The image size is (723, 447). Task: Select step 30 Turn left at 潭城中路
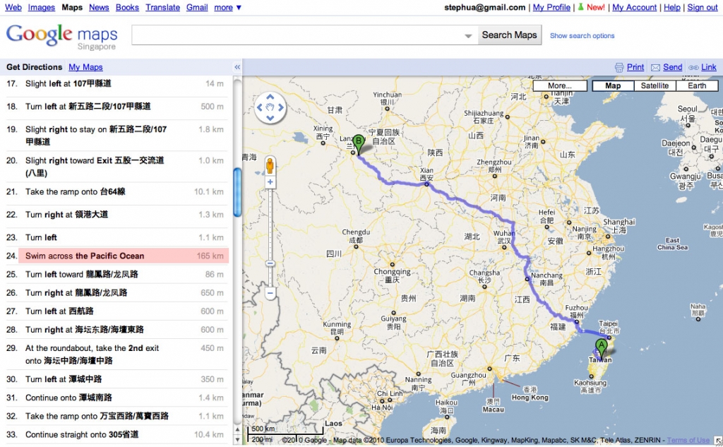pyautogui.click(x=116, y=379)
